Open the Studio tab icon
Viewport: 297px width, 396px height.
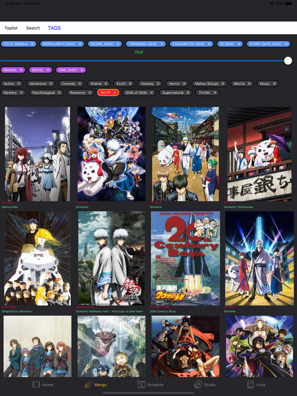click(198, 385)
